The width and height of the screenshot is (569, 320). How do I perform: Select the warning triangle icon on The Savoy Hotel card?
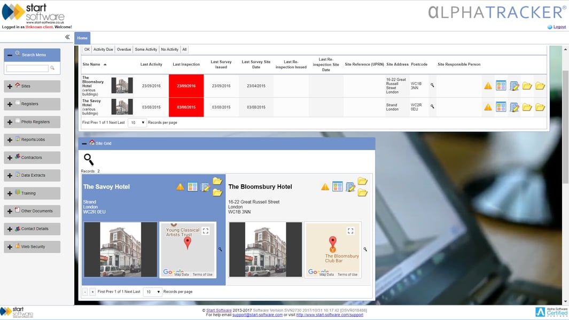pyautogui.click(x=181, y=186)
